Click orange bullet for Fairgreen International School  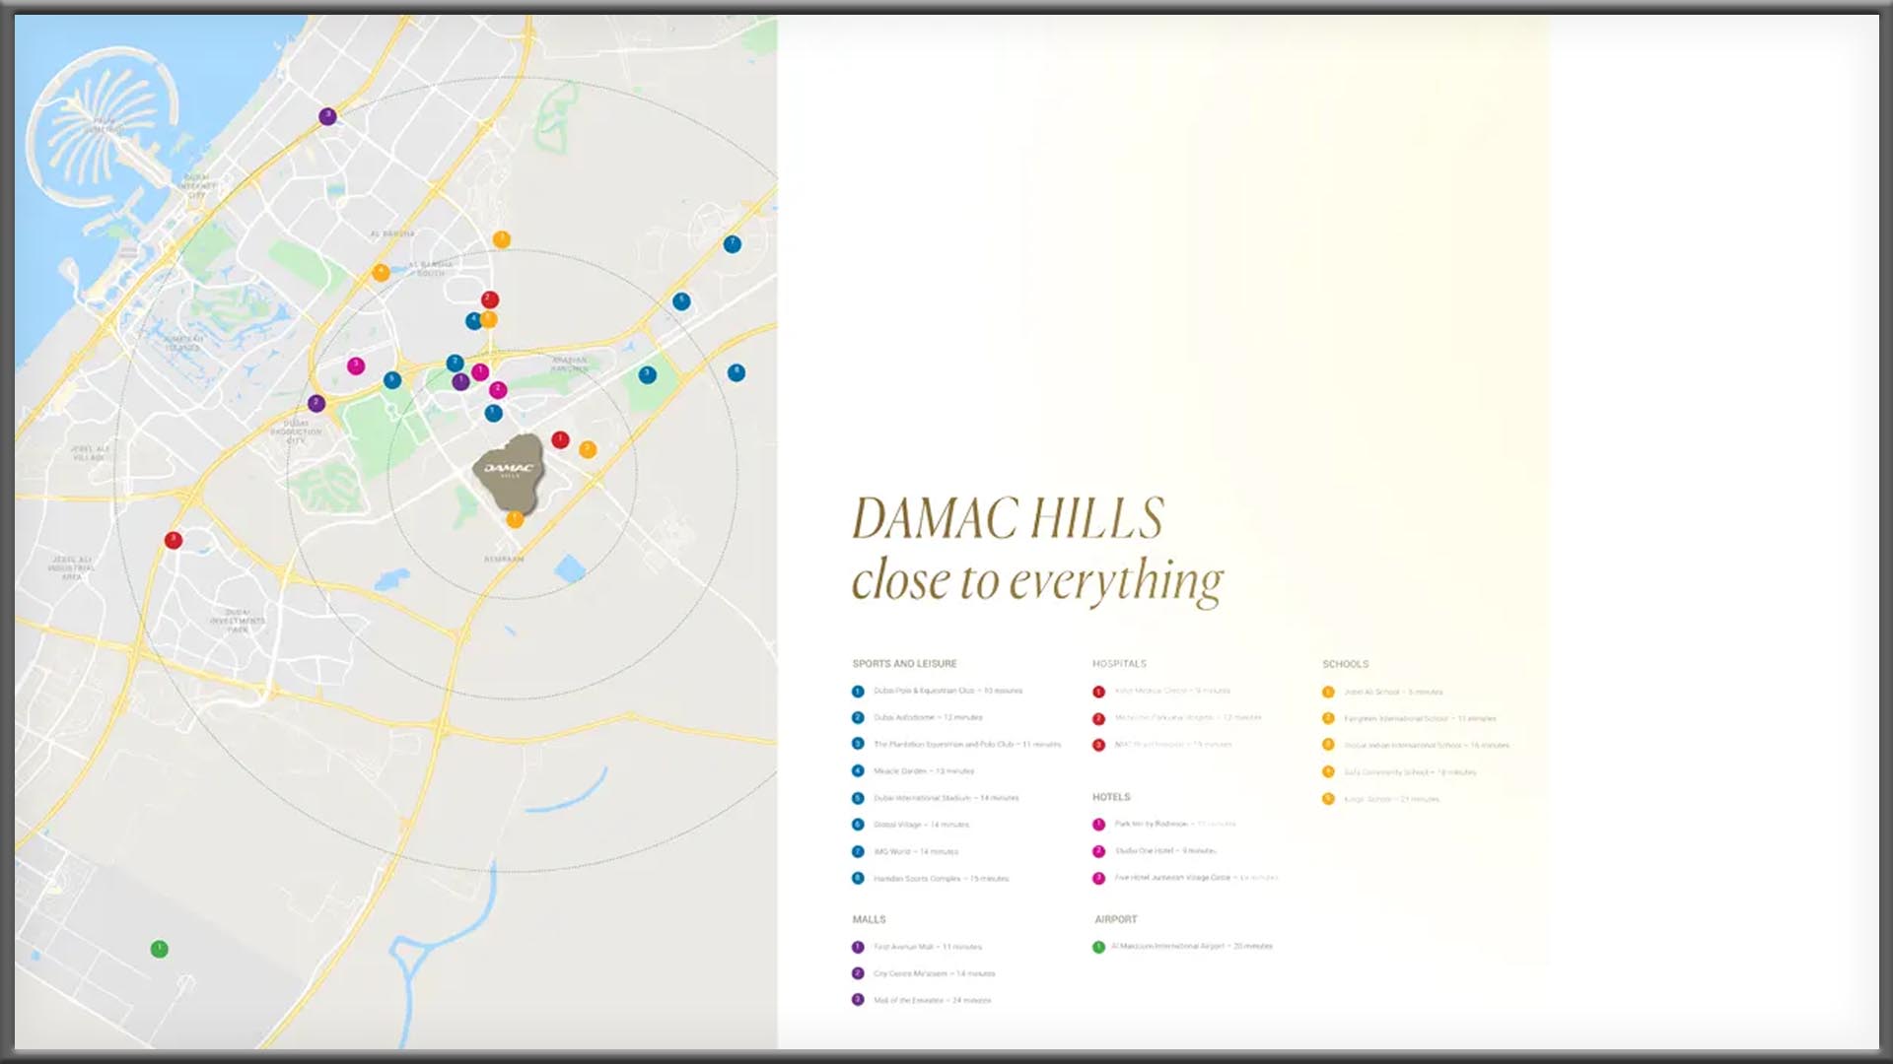[1328, 718]
